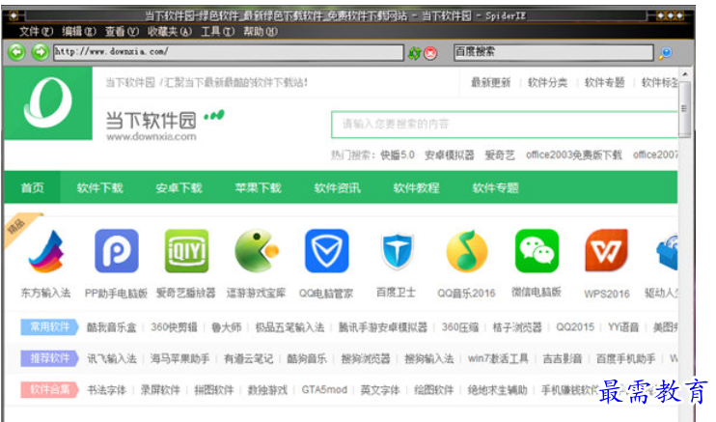The height and width of the screenshot is (422, 716).
Task: Open the 工具(T) menu
Action: pyautogui.click(x=218, y=32)
